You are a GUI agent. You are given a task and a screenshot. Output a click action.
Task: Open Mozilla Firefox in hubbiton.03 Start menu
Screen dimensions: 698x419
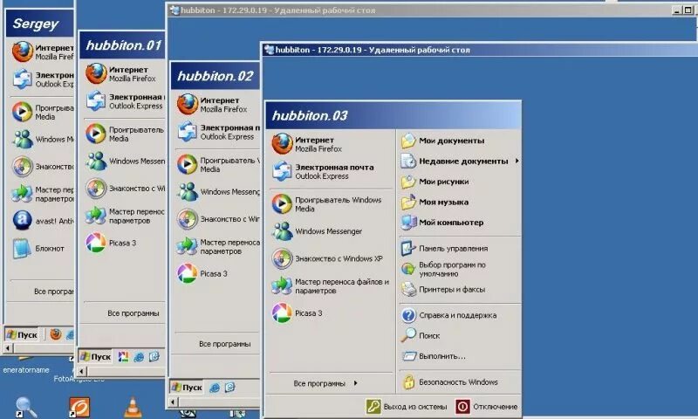coord(331,144)
